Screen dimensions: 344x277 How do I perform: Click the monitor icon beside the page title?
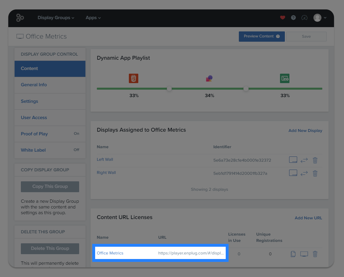click(x=20, y=37)
